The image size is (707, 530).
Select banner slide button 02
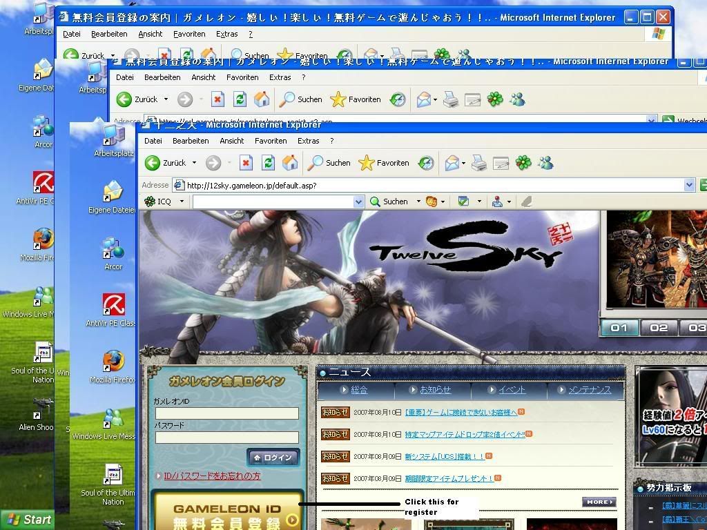click(659, 328)
